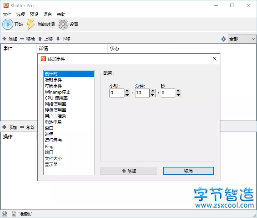Click the 添加事件 dialog logo icon
257x218 pixels.
click(43, 59)
